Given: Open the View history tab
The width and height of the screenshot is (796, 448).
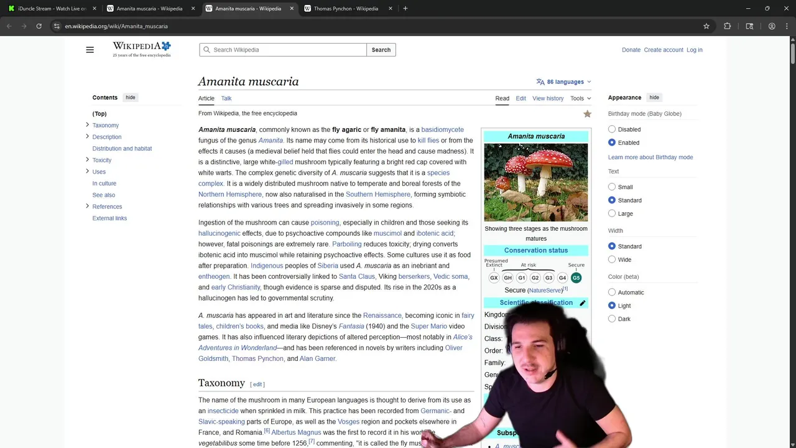Looking at the screenshot, I should point(548,98).
